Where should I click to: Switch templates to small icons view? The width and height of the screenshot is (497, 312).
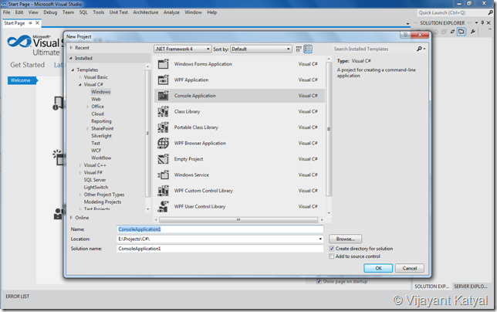(x=299, y=49)
